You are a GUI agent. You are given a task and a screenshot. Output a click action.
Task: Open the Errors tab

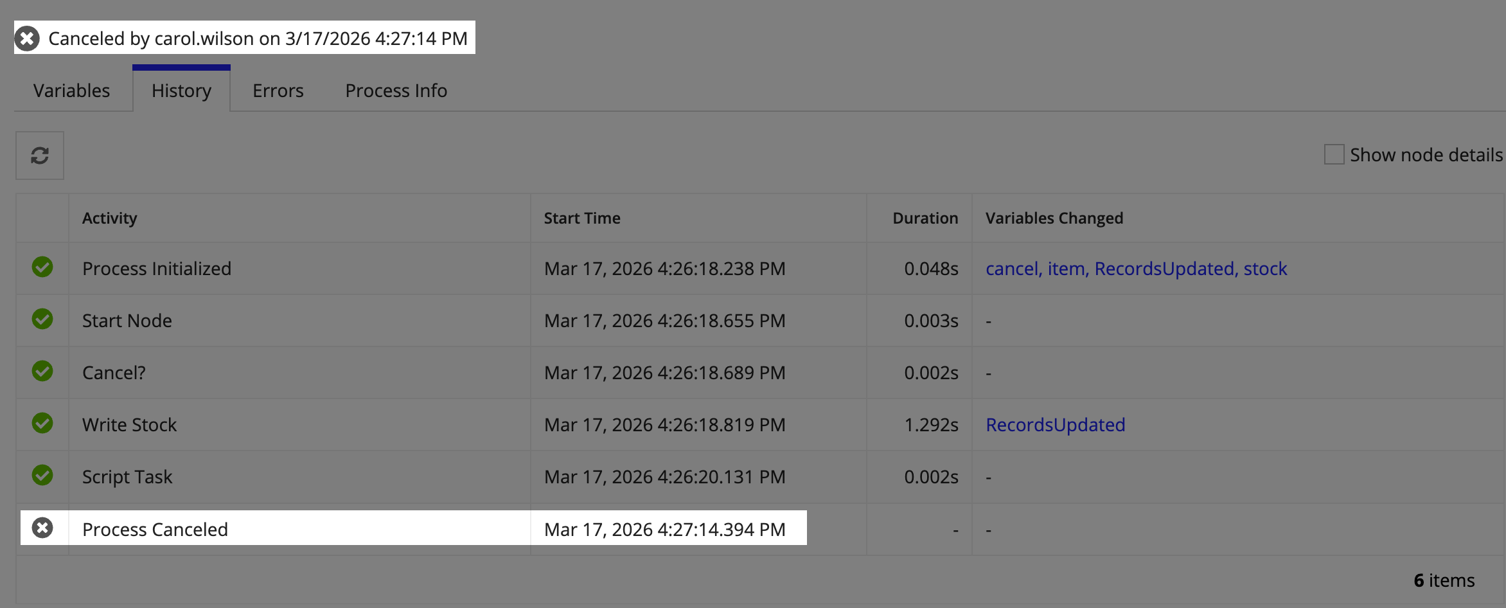point(278,91)
